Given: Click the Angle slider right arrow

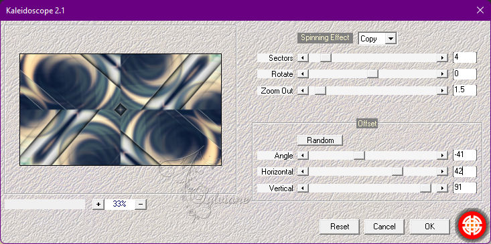Looking at the screenshot, I should coord(442,155).
